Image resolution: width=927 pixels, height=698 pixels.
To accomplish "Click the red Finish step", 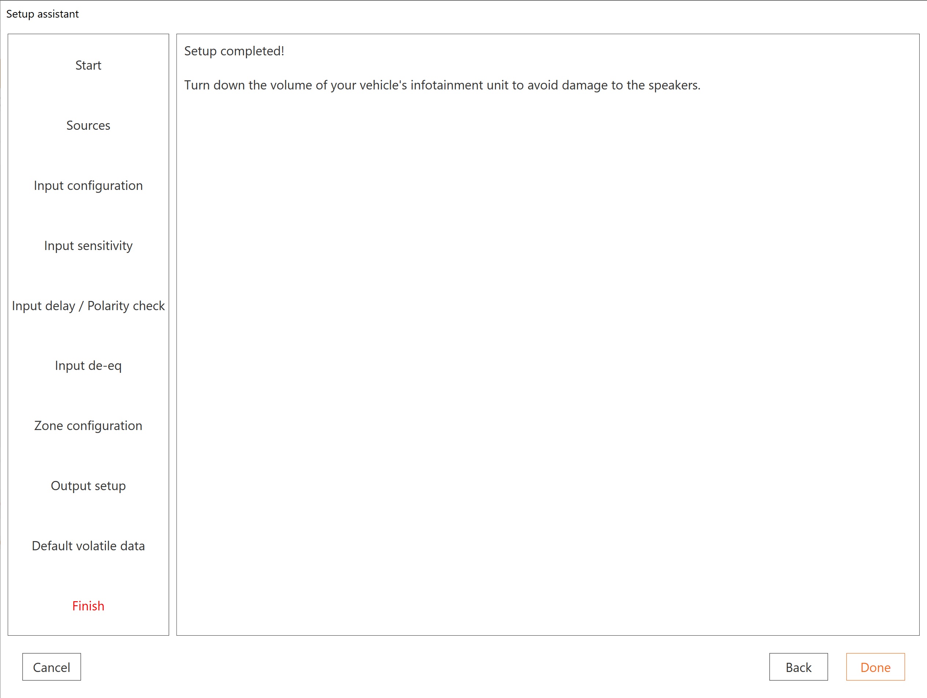I will 88,606.
